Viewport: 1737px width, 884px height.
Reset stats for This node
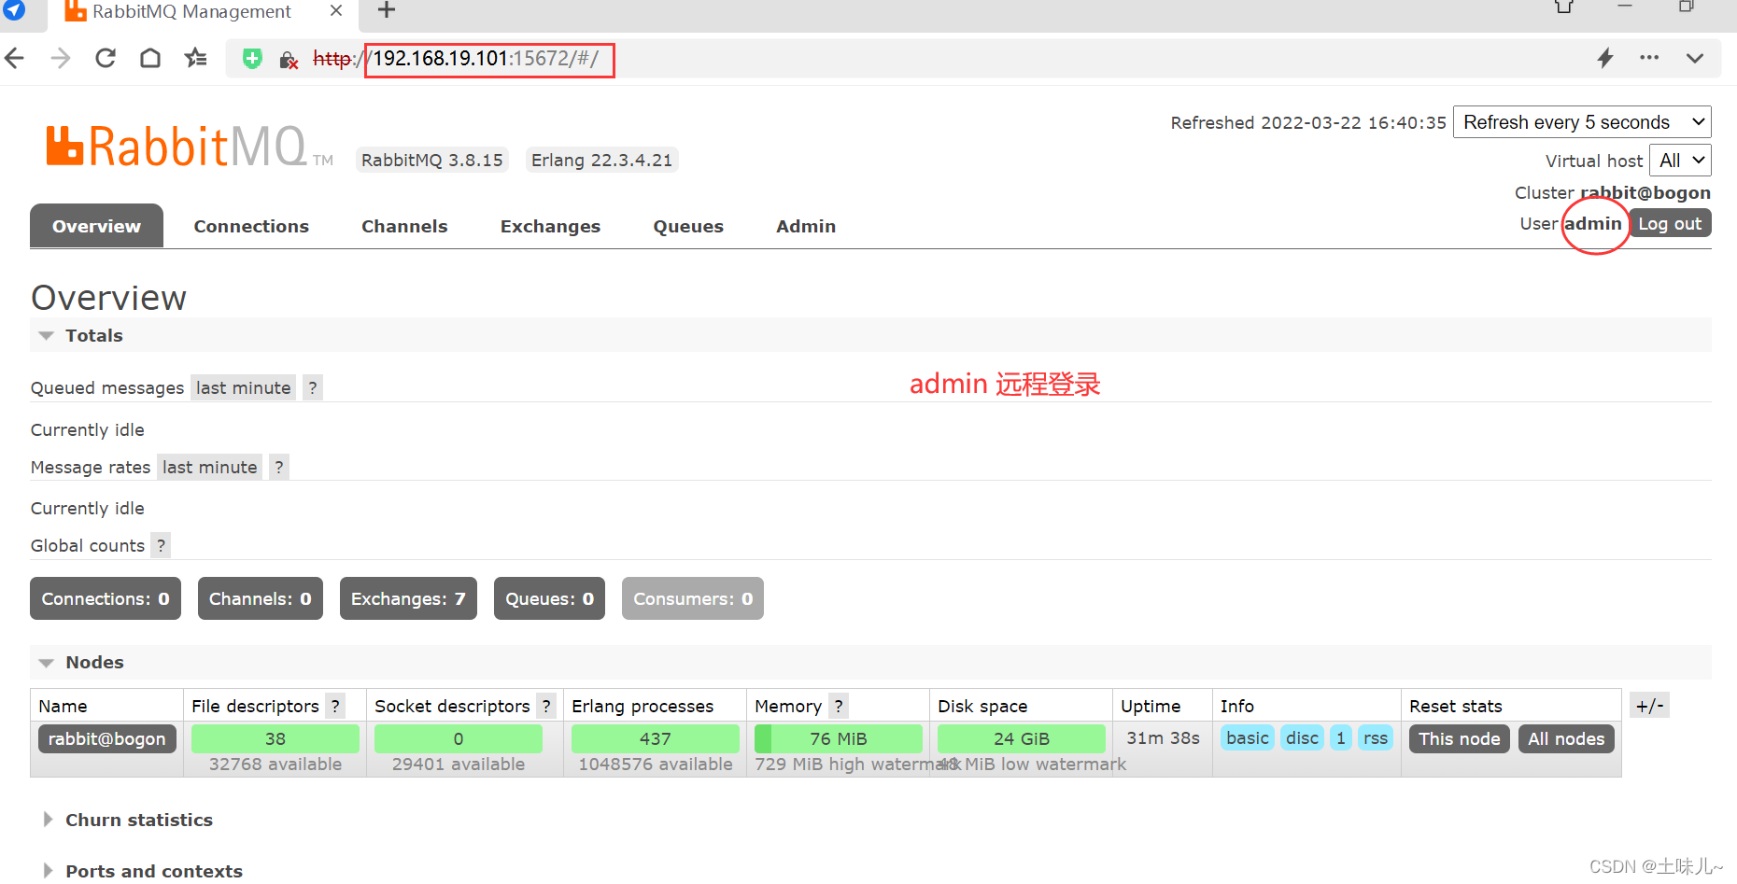(x=1460, y=738)
